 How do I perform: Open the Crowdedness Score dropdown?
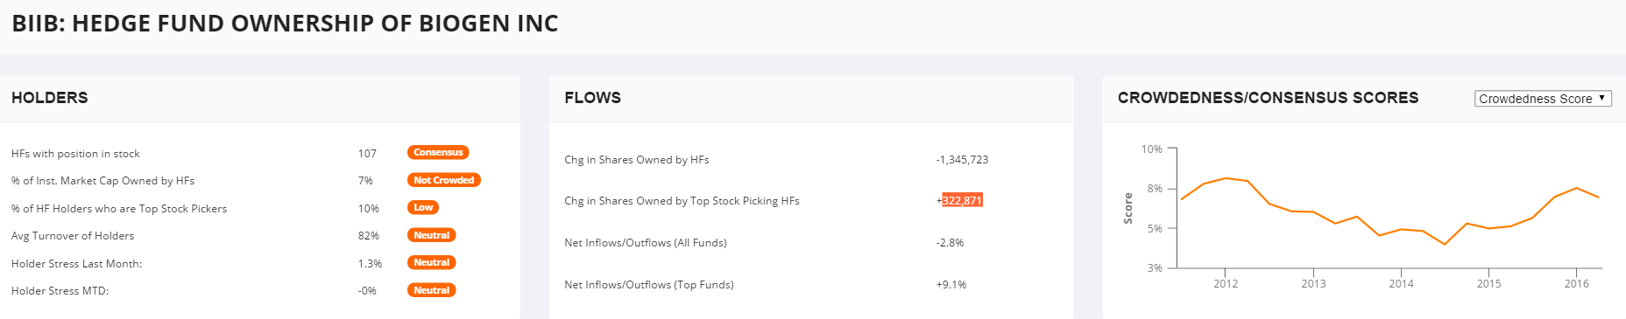1543,99
